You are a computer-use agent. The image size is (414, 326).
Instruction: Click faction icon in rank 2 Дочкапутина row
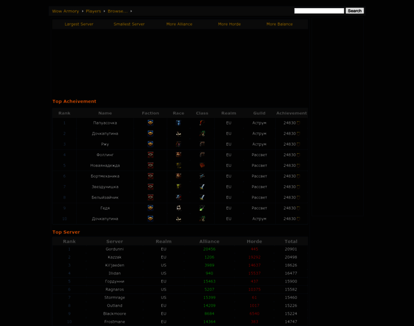coord(150,134)
